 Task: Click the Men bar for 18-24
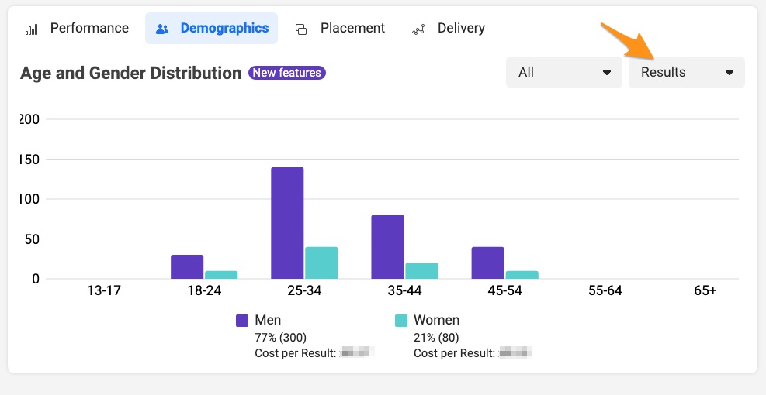[187, 267]
